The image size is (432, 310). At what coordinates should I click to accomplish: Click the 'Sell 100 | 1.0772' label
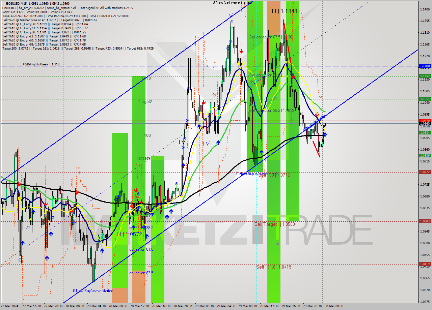coord(274,175)
